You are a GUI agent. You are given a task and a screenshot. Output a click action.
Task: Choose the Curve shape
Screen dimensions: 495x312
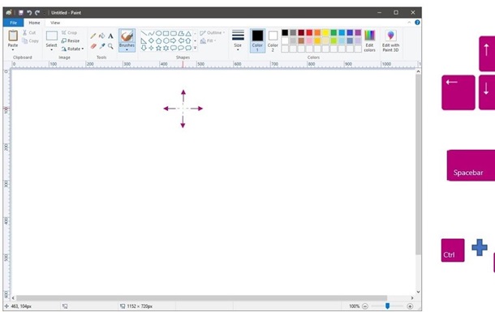[152, 33]
